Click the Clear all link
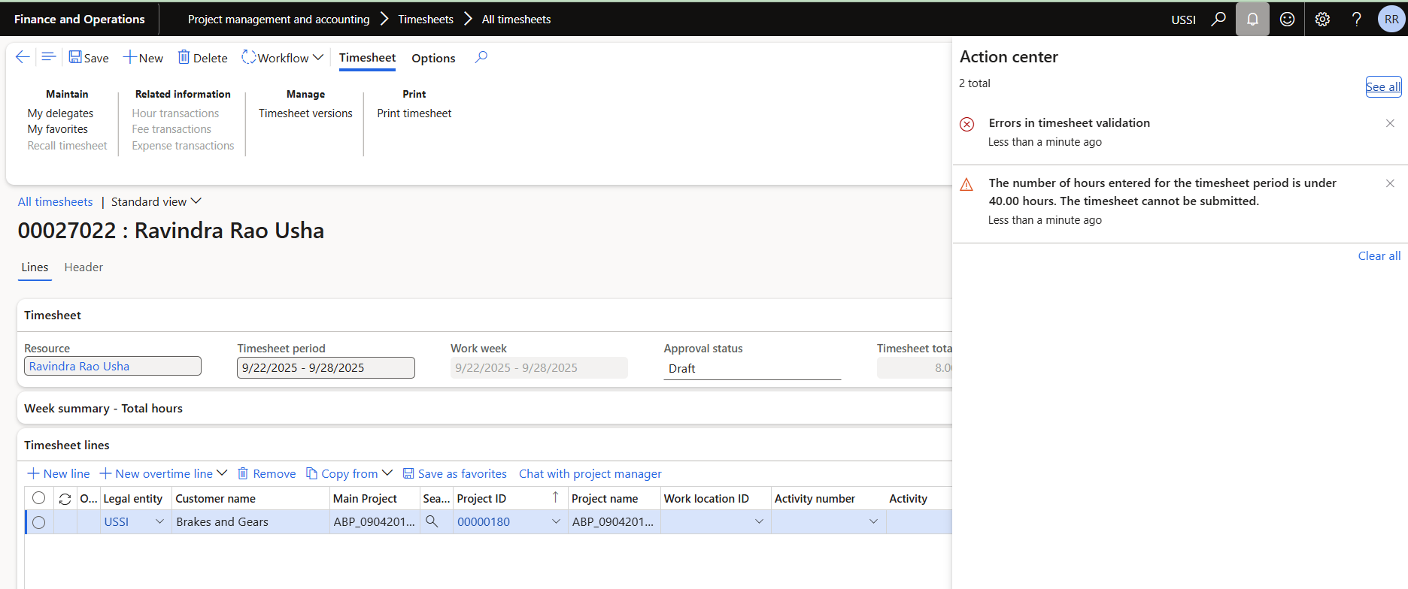 pyautogui.click(x=1379, y=256)
